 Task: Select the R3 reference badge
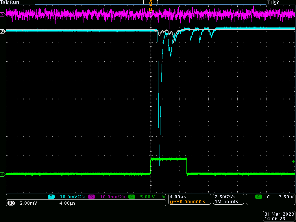pyautogui.click(x=11, y=203)
